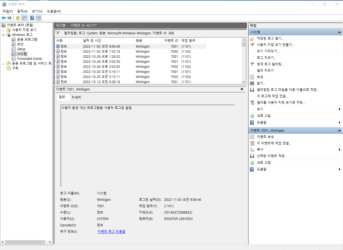Click the 저장된 로그 열기 folder icon
This screenshot has width=343, height=250.
tap(252, 39)
